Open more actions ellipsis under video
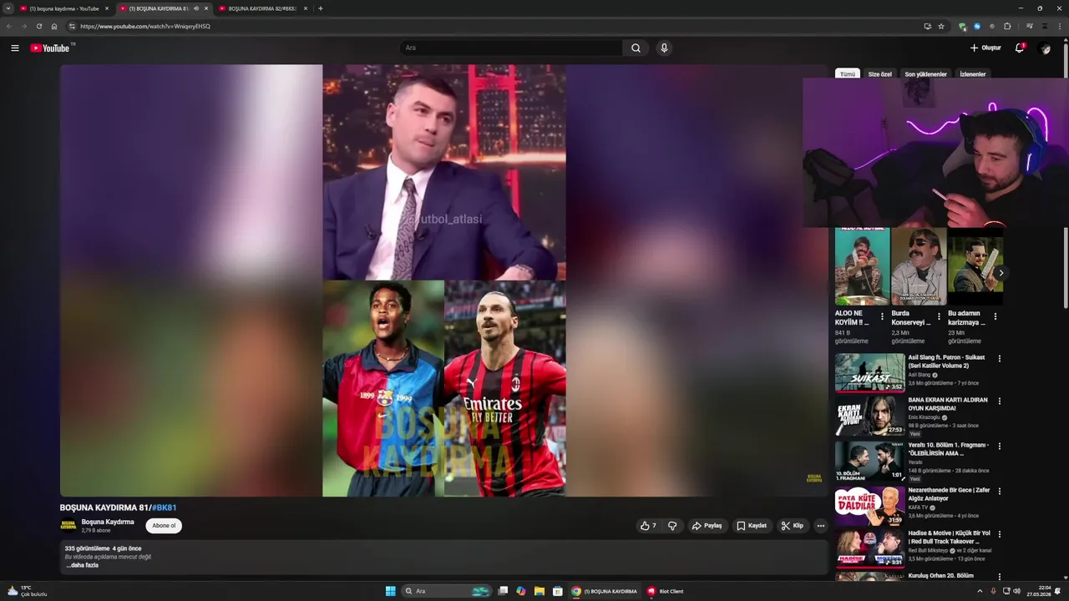This screenshot has height=601, width=1069. (820, 526)
